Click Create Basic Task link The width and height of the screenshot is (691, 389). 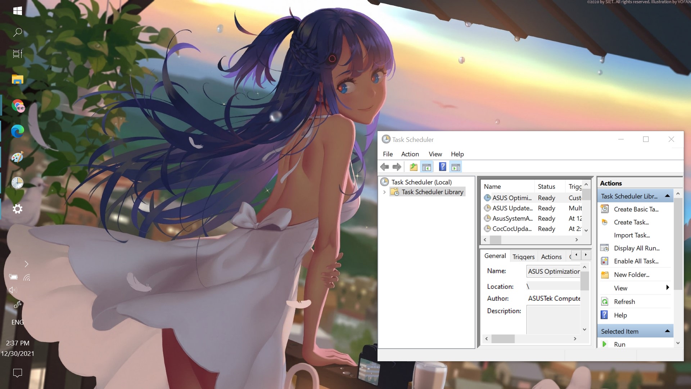636,209
